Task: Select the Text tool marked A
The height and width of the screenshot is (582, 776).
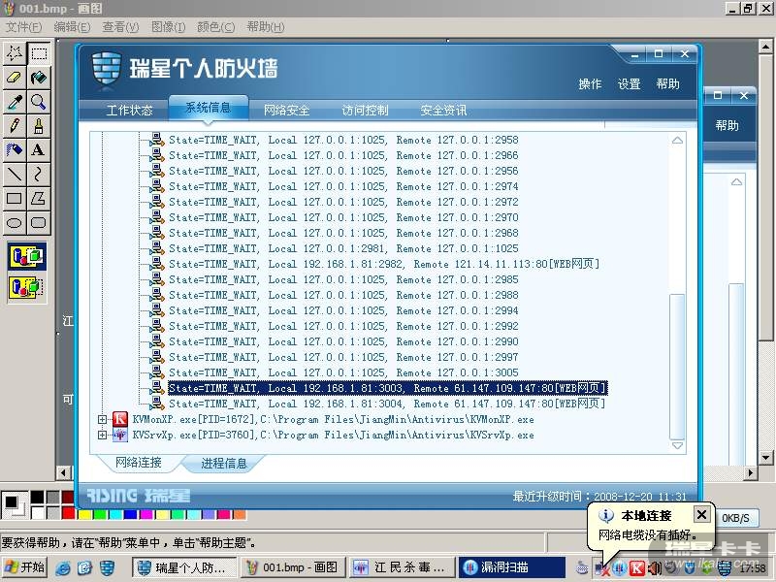Action: (39, 150)
